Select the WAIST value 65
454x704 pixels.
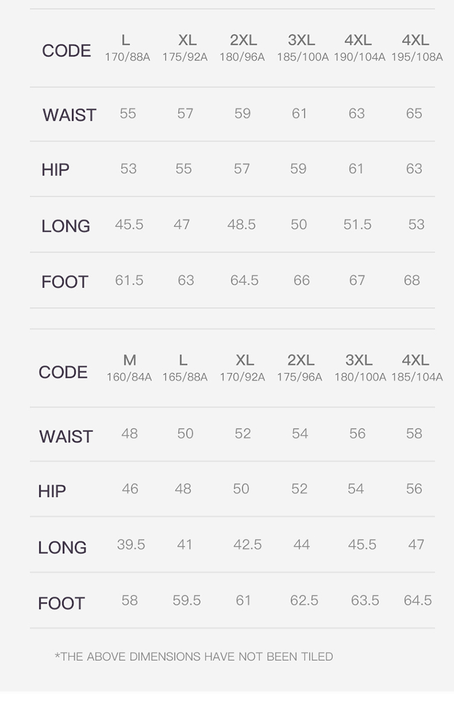pyautogui.click(x=414, y=113)
